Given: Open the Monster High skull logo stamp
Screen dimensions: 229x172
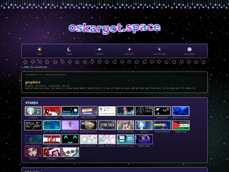Looking at the screenshot, I should click(x=70, y=152).
